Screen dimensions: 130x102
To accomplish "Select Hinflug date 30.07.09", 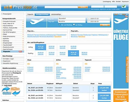I will pos(51,47).
